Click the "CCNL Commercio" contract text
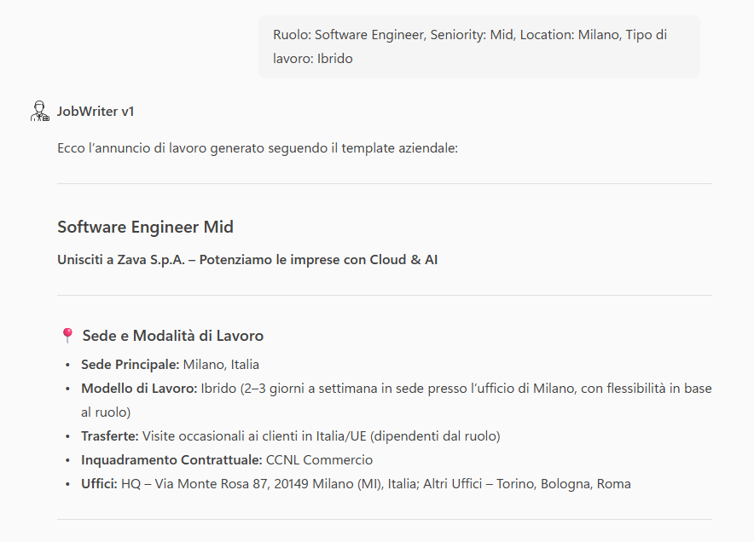 [x=319, y=460]
